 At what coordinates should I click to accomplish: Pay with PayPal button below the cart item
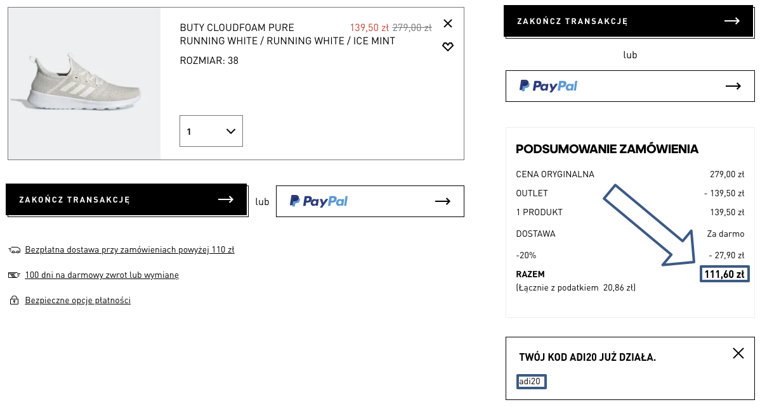(x=370, y=201)
